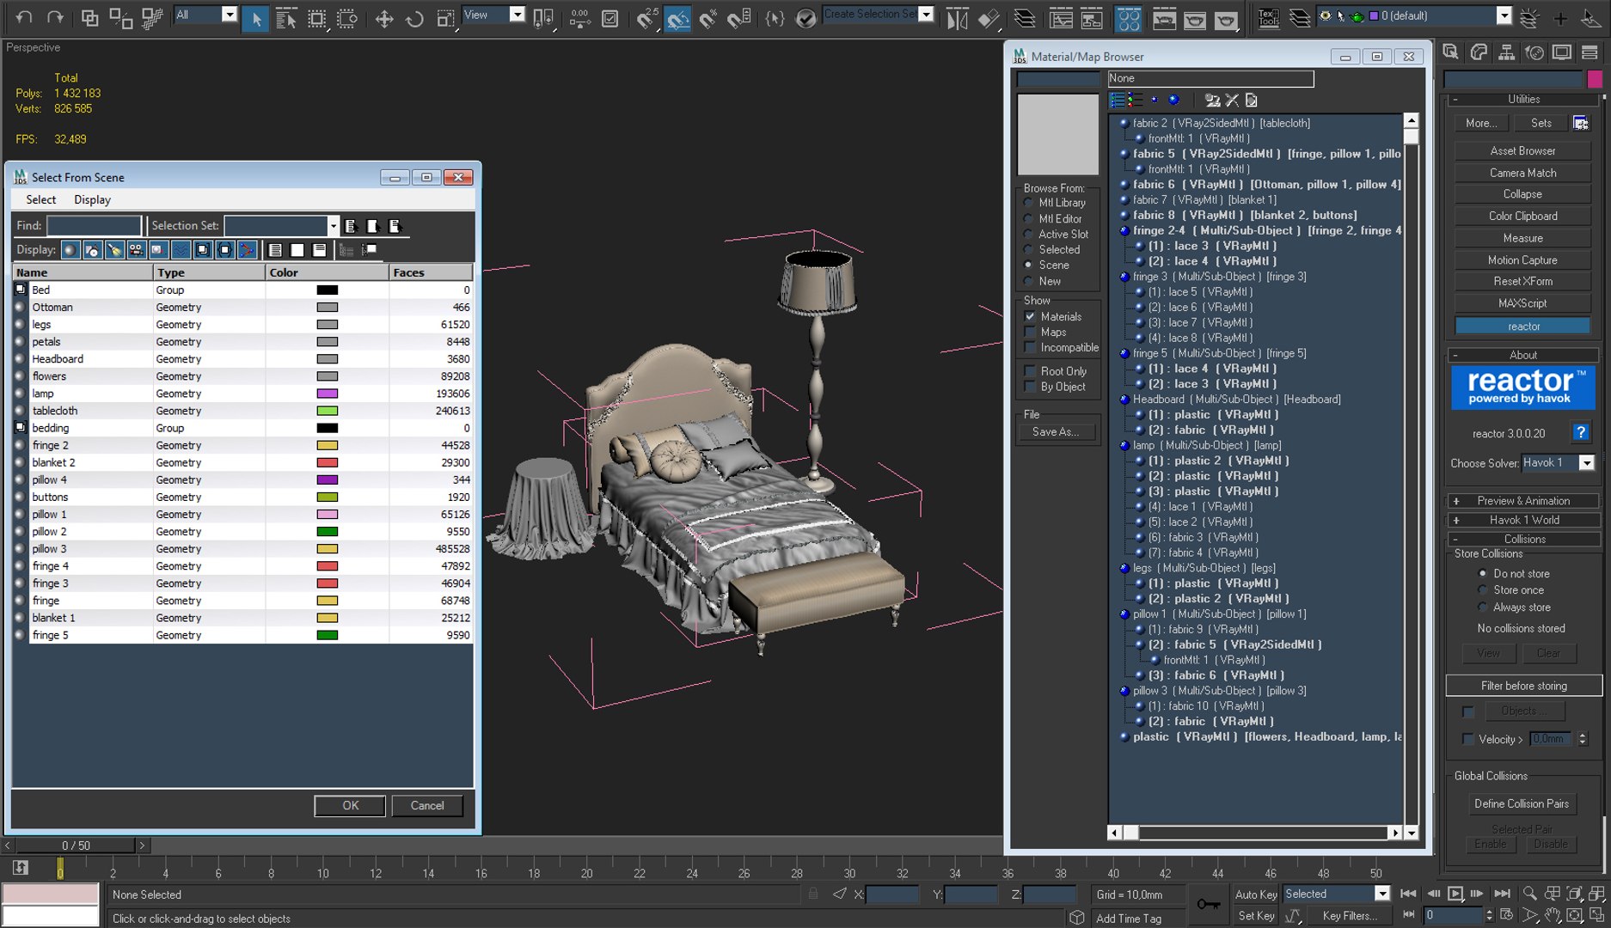
Task: Click OK in Select From Scene
Action: click(351, 806)
